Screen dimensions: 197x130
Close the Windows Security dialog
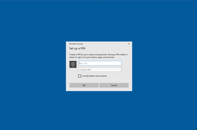(129, 44)
